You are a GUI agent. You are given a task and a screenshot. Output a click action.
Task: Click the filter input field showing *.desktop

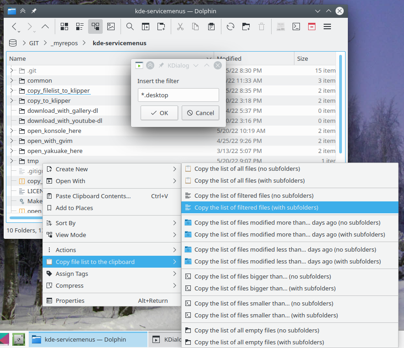(178, 95)
